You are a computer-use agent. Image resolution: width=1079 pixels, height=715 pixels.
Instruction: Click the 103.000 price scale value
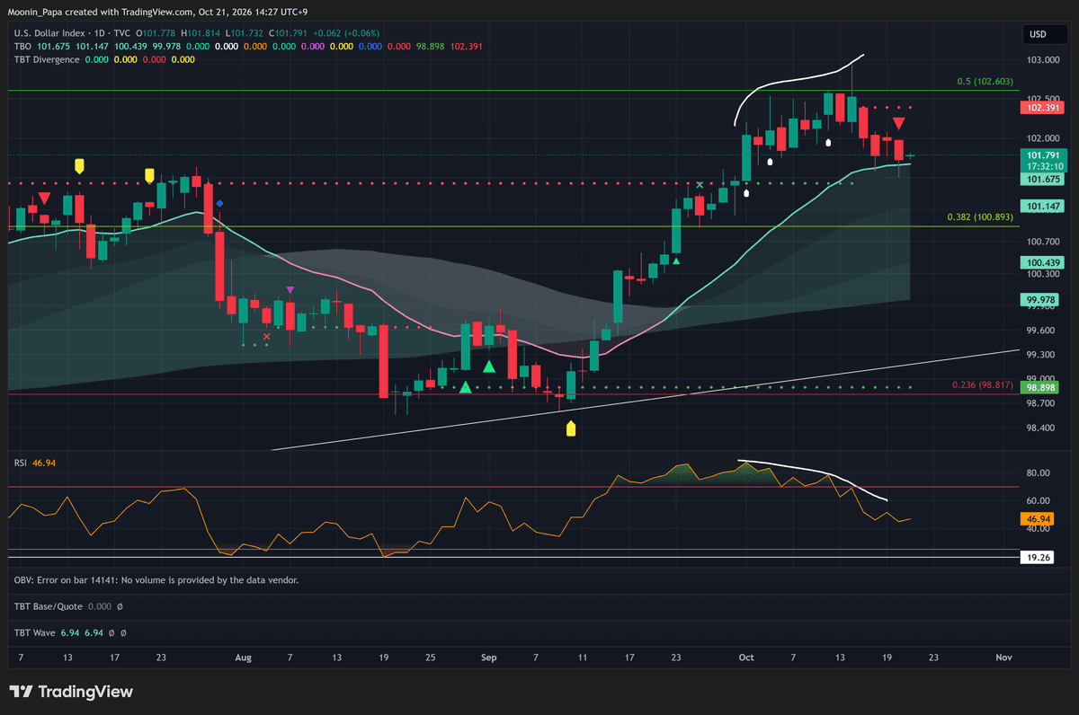(1043, 59)
